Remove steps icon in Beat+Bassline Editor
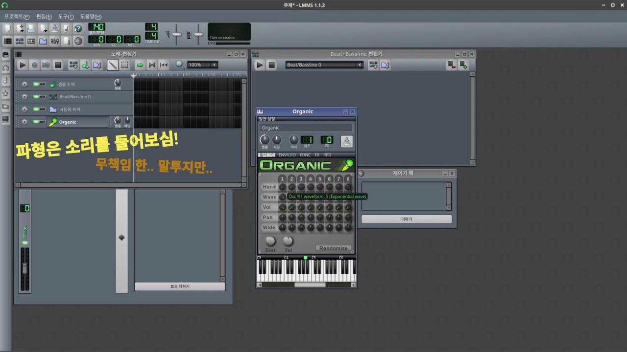The image size is (627, 352). click(452, 65)
